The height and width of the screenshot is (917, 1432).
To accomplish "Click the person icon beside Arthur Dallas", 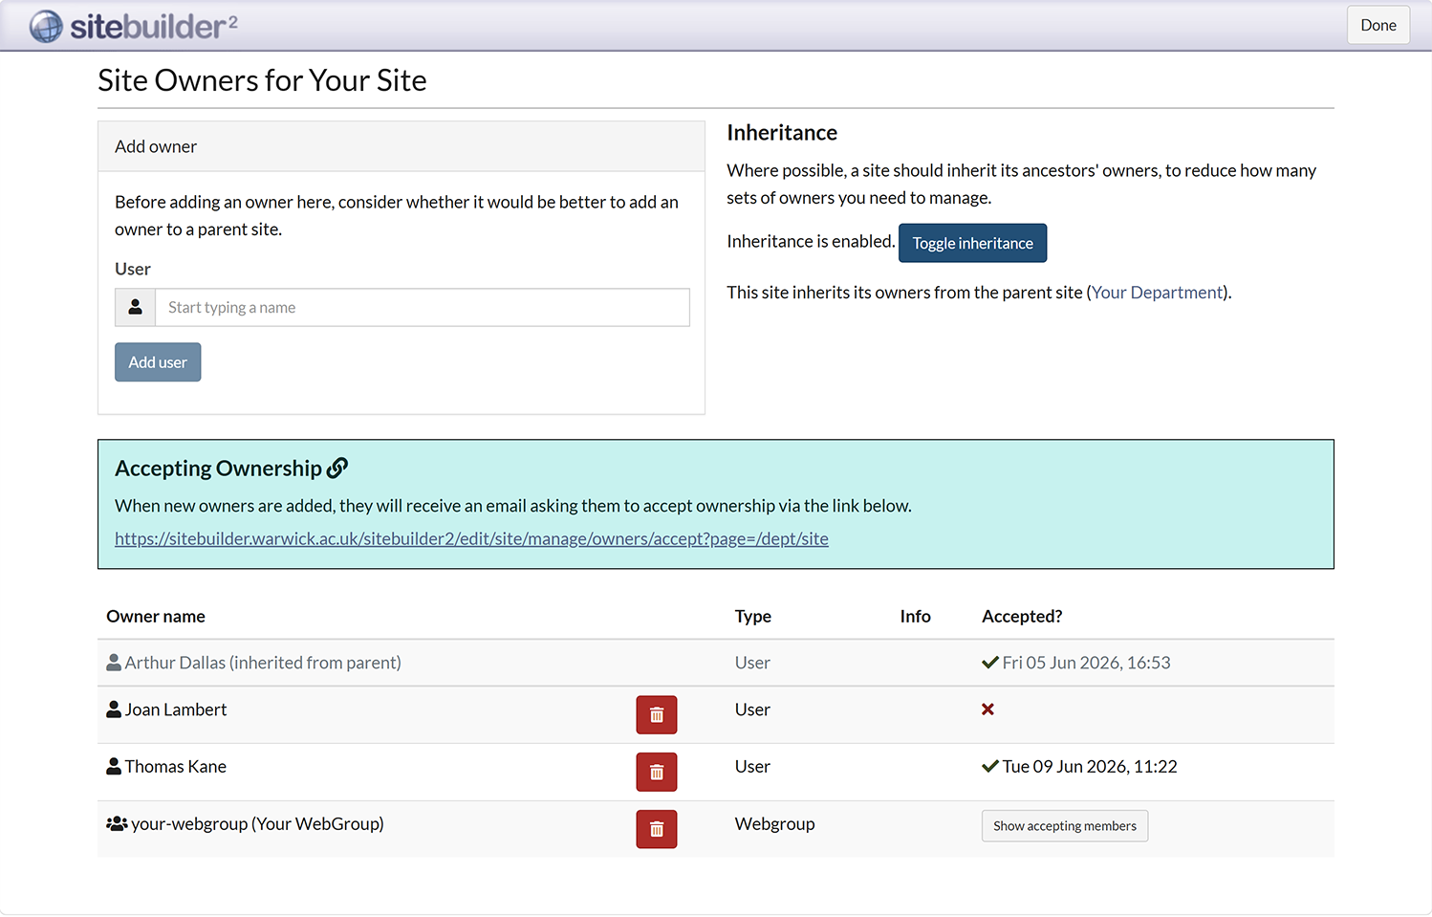I will pos(114,662).
